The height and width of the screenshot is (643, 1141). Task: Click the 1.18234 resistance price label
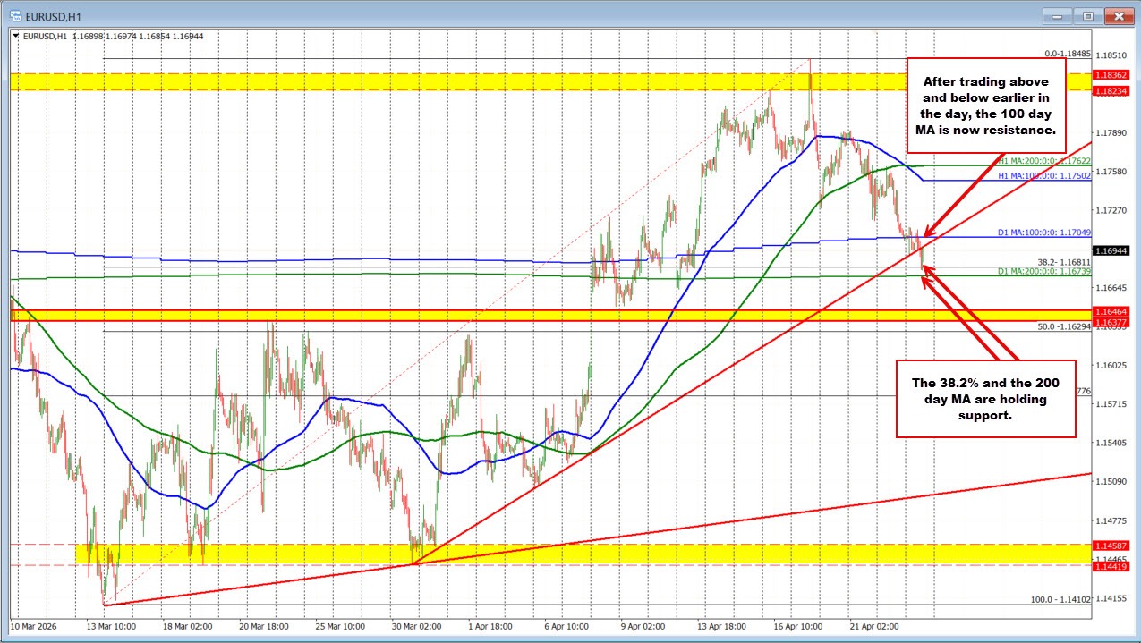1112,89
